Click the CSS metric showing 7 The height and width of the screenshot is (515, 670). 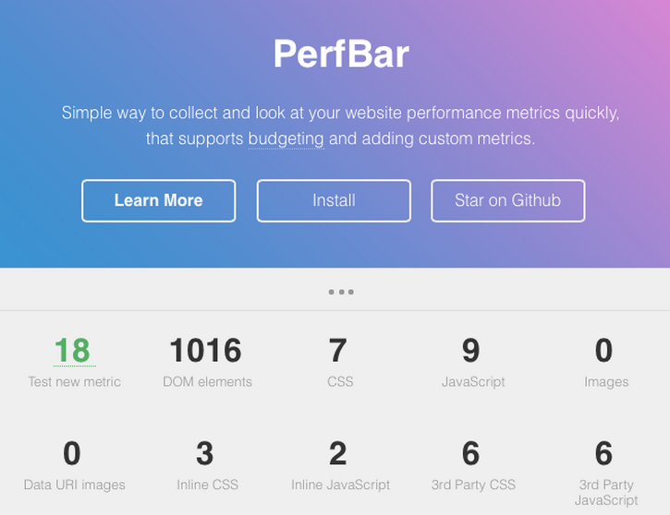click(x=338, y=352)
